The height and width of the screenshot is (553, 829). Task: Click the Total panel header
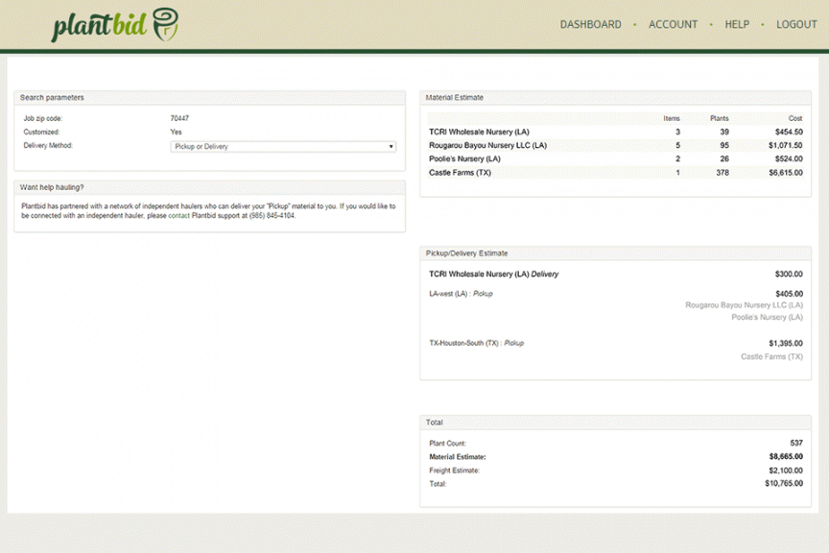click(435, 422)
